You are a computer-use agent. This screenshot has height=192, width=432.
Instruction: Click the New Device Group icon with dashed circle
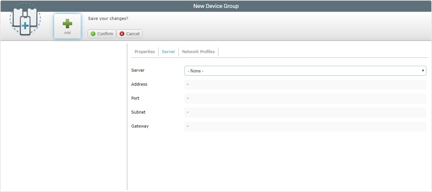click(x=25, y=19)
